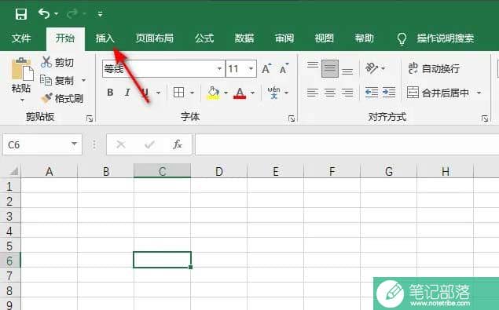Open the 文件 tab
The height and width of the screenshot is (310, 499).
[21, 38]
